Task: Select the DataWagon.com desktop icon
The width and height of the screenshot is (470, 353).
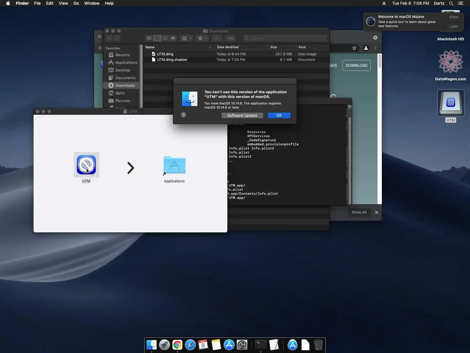Action: (451, 61)
